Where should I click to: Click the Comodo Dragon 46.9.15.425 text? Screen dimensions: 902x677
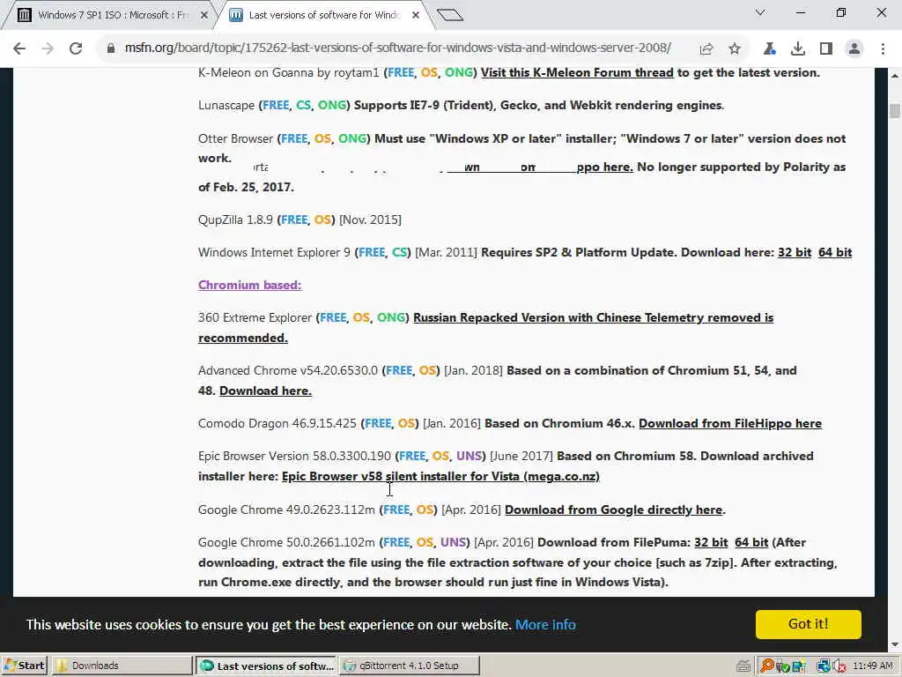click(277, 424)
